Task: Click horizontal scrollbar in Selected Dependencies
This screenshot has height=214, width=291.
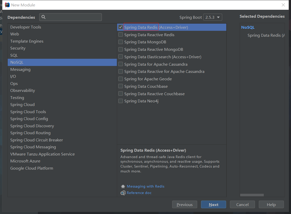Action: point(252,195)
